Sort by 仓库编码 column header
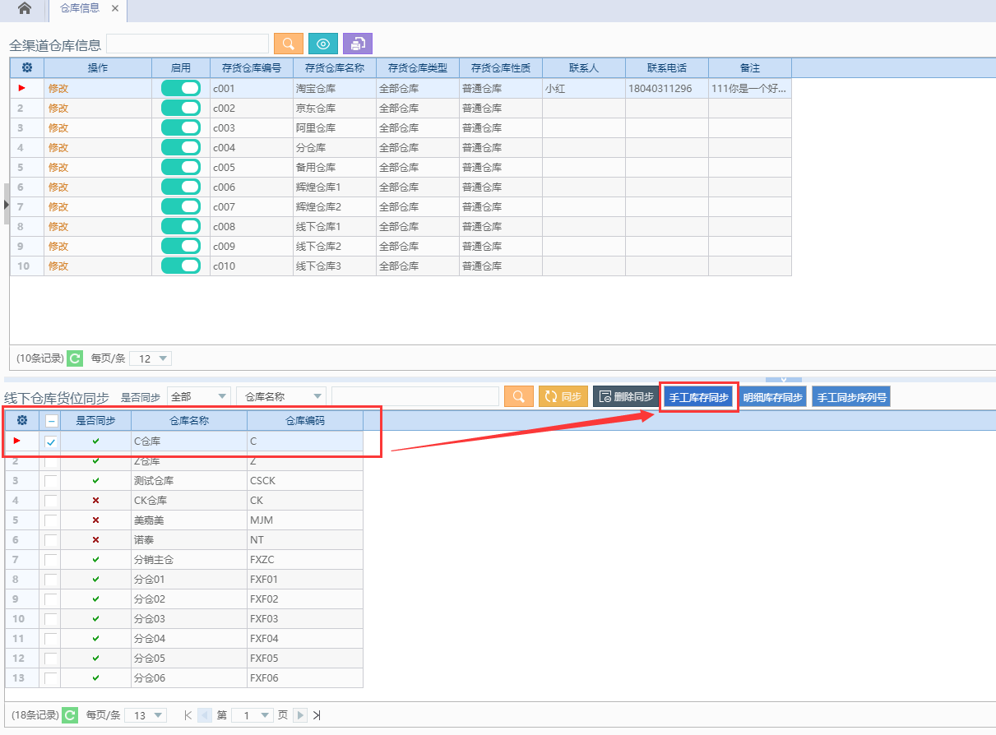Image resolution: width=996 pixels, height=735 pixels. (305, 420)
